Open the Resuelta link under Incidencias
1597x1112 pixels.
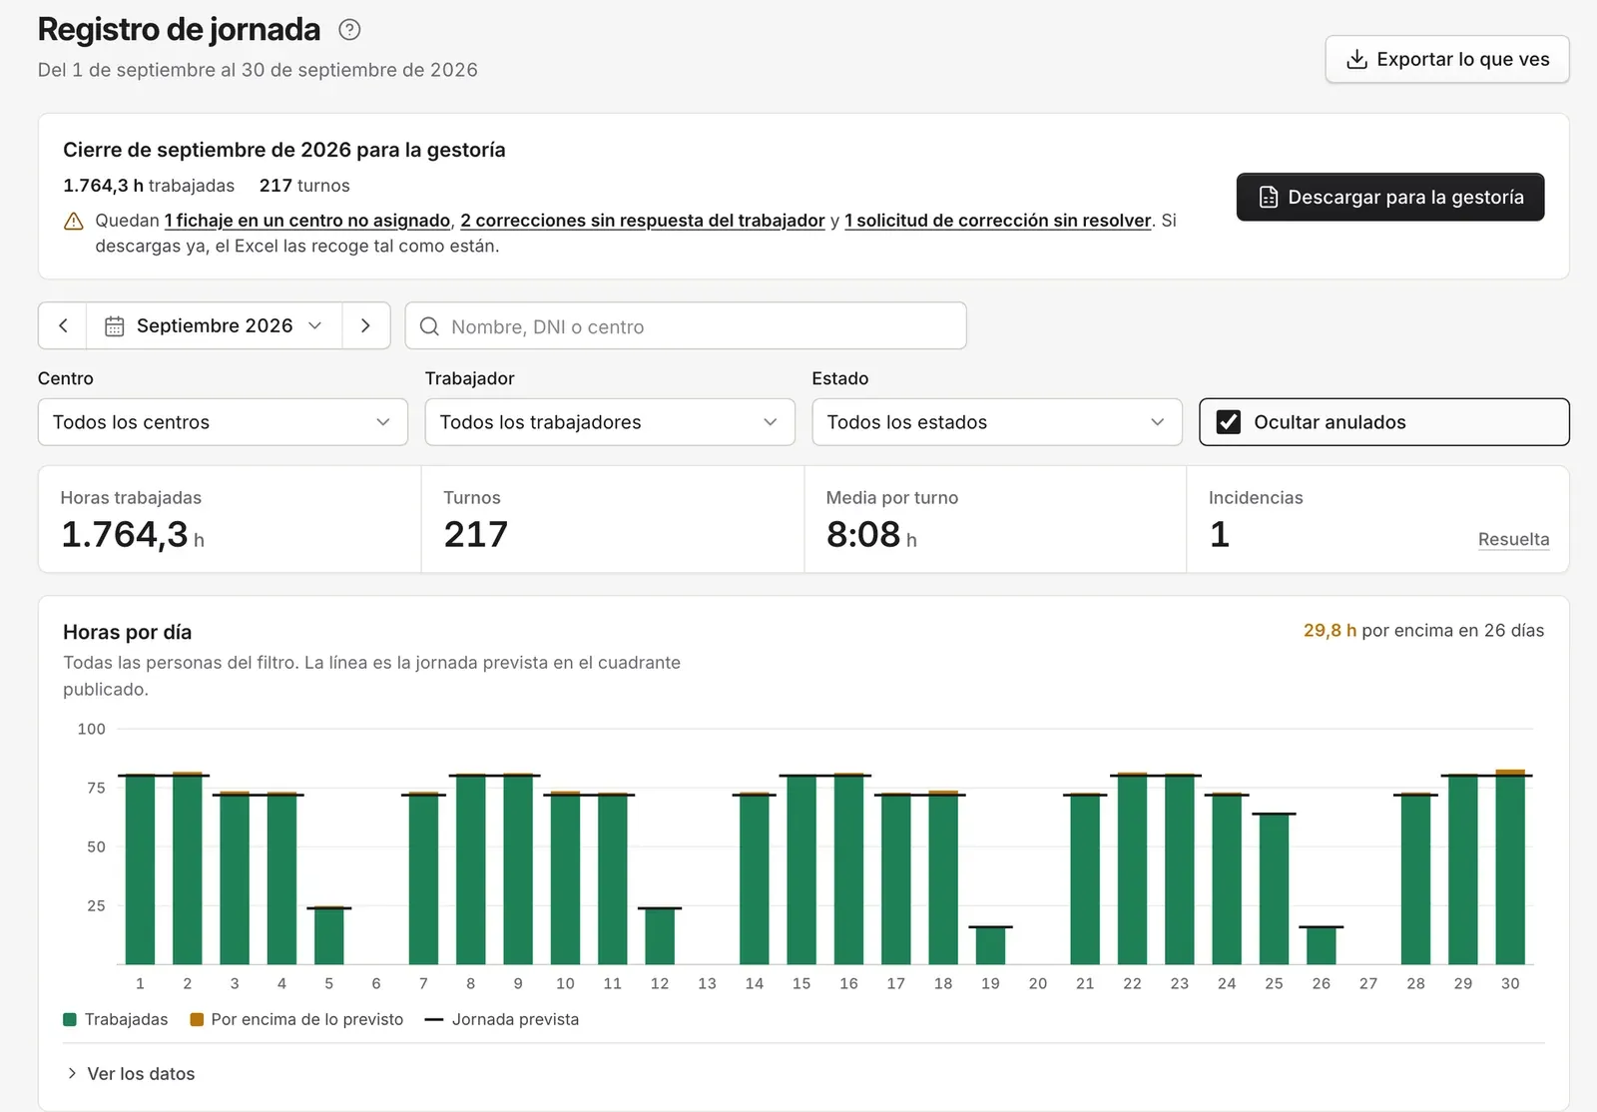click(x=1513, y=539)
